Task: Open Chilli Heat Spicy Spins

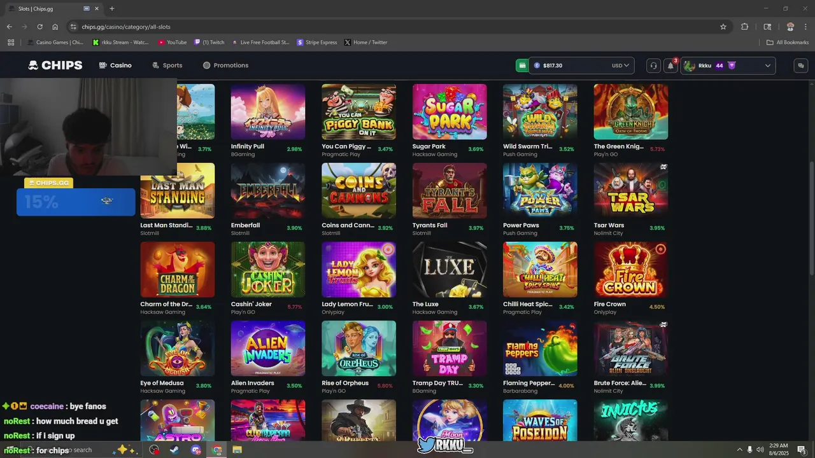Action: coord(540,270)
